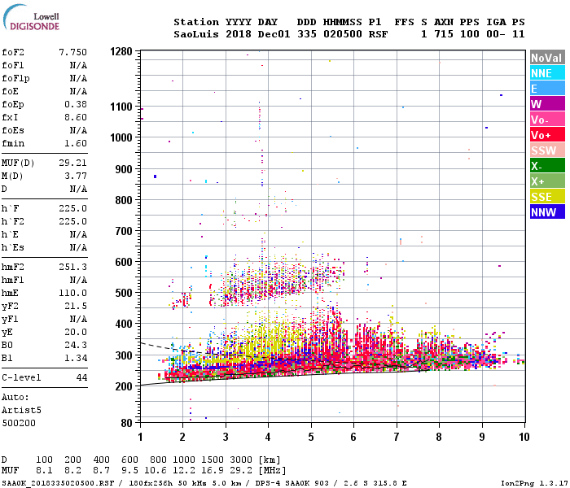Click the 1280 km height axis label
Image resolution: width=570 pixels, height=488 pixels.
click(121, 51)
